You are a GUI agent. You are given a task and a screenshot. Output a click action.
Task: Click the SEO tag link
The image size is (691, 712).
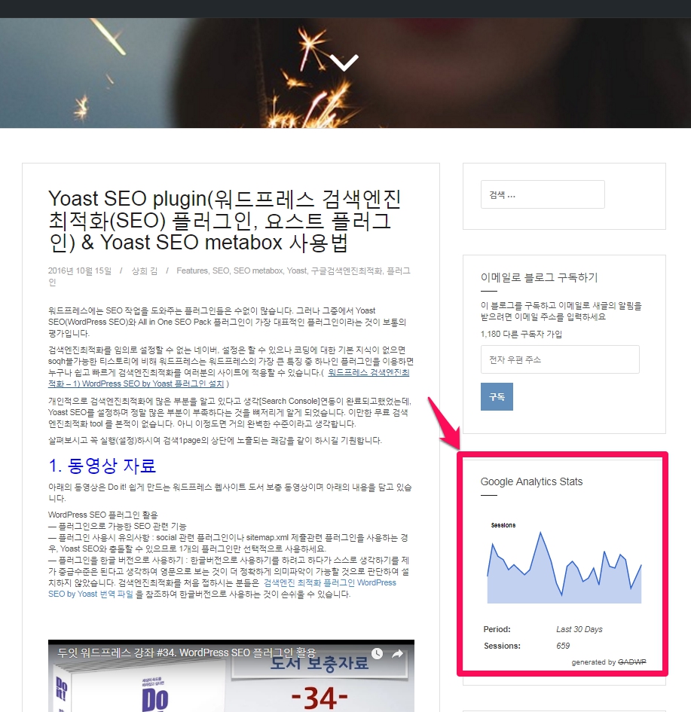pyautogui.click(x=222, y=272)
